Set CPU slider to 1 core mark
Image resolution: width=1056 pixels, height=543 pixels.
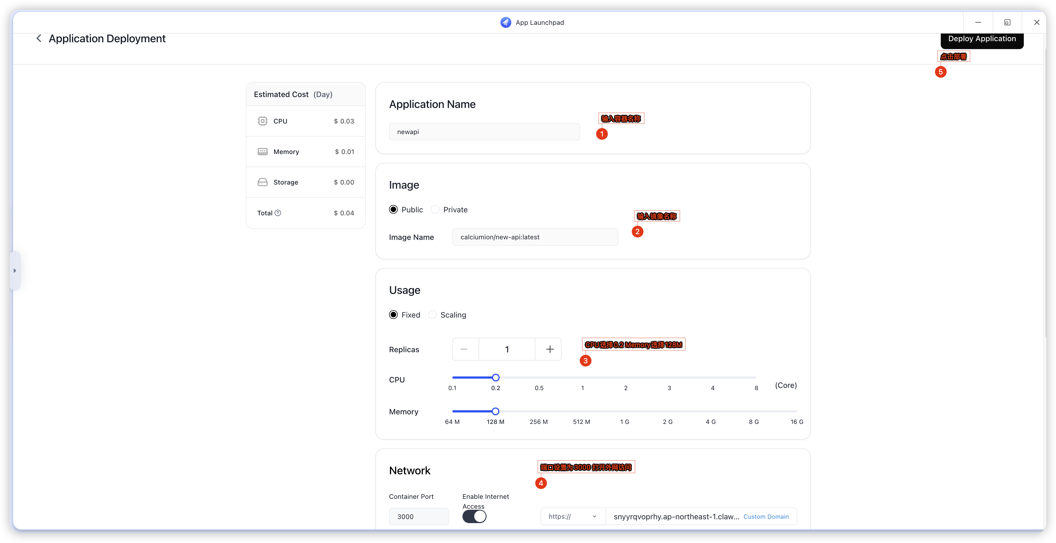click(x=583, y=377)
